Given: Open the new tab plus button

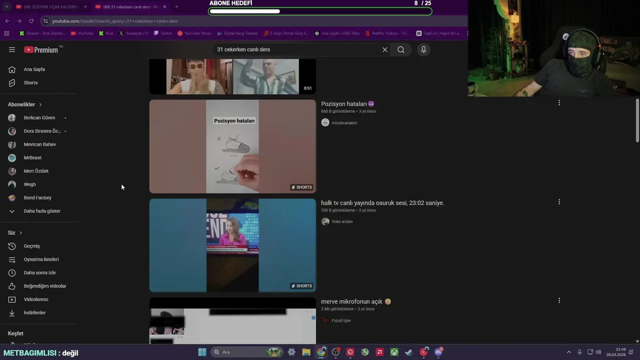Looking at the screenshot, I should [x=176, y=7].
